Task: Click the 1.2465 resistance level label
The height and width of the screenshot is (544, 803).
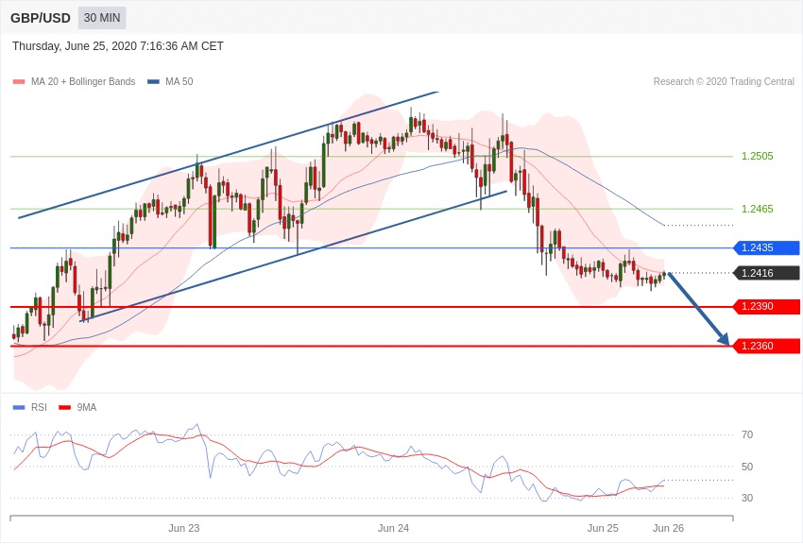Action: click(x=758, y=209)
